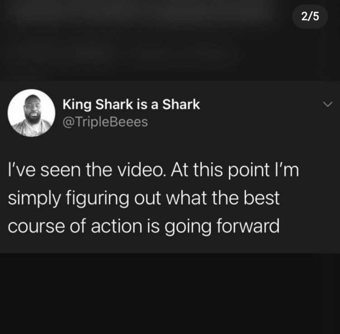The width and height of the screenshot is (340, 334).
Task: View the author's circular profile photo
Action: click(31, 113)
